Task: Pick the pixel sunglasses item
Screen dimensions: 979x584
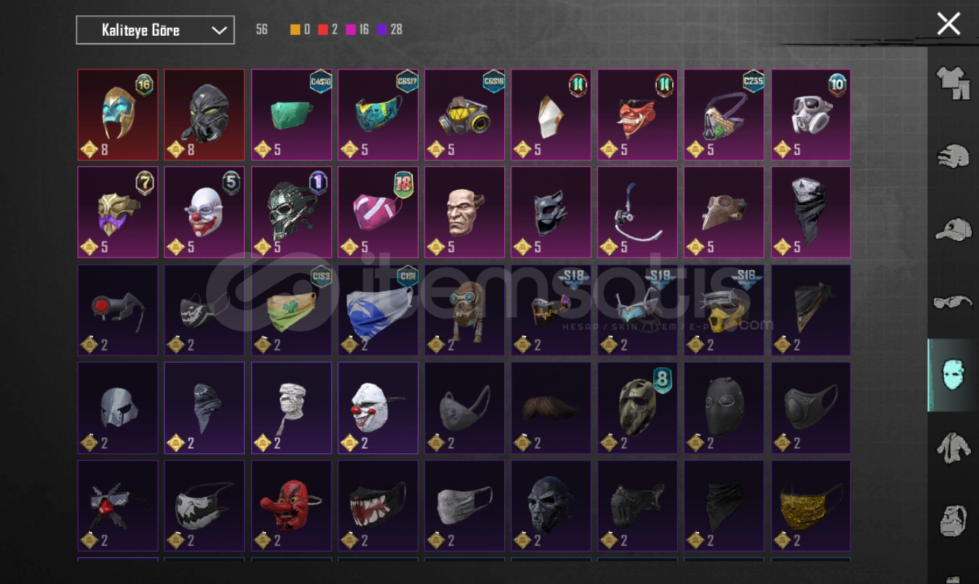Action: tap(118, 505)
